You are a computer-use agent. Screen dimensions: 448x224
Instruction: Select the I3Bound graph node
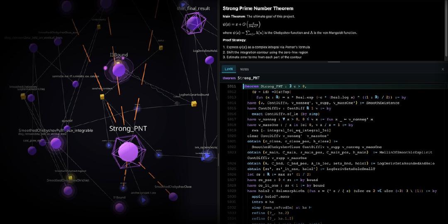[x=119, y=70]
